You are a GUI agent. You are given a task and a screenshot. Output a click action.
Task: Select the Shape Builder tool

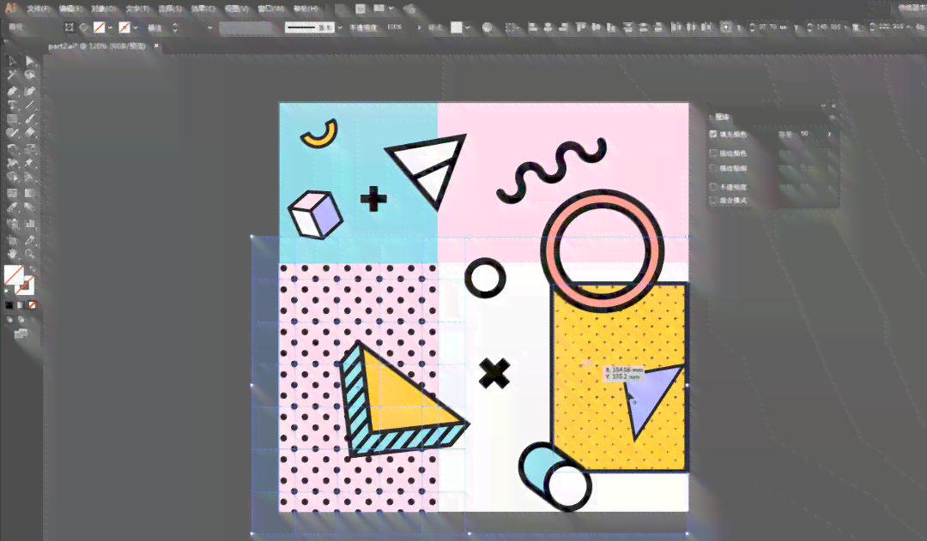coord(12,177)
